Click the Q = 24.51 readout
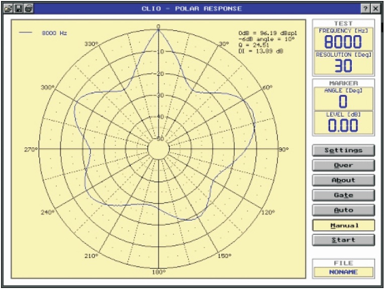The width and height of the screenshot is (384, 289). point(253,45)
